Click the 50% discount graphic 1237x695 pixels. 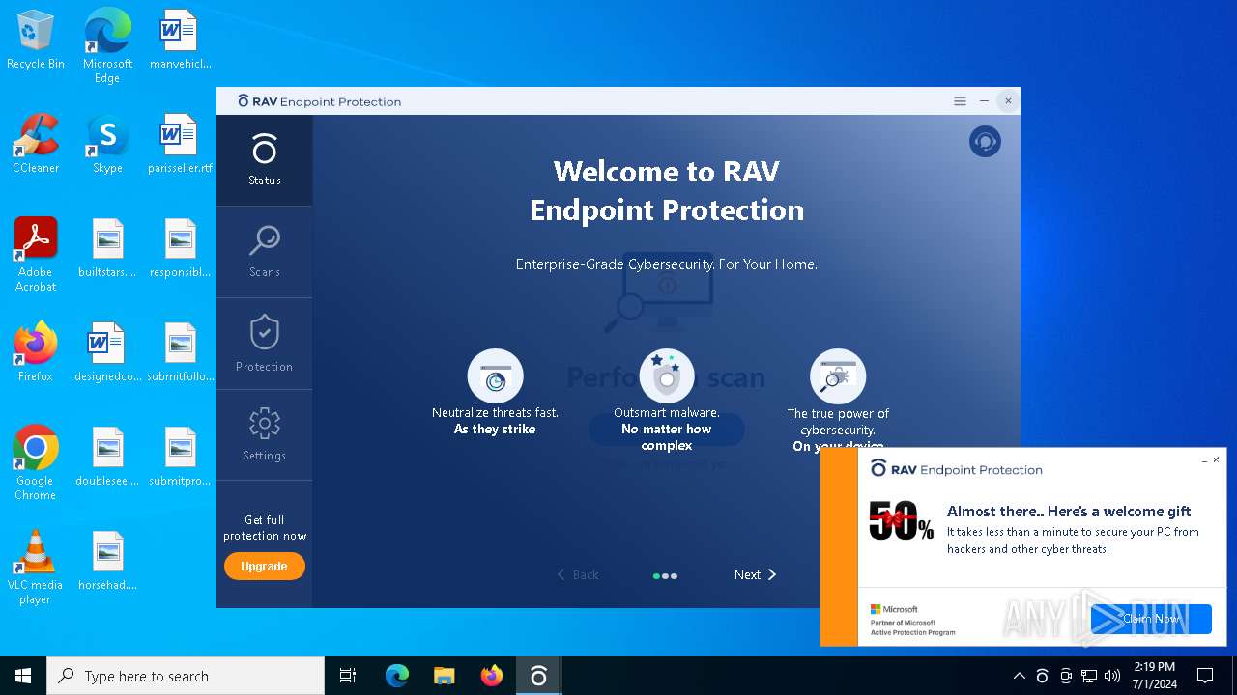click(901, 520)
